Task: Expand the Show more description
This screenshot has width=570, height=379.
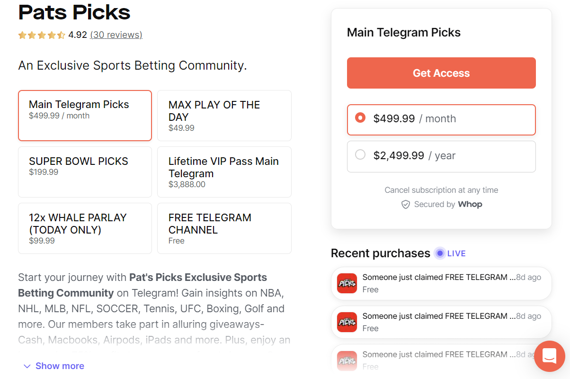Action: (60, 366)
